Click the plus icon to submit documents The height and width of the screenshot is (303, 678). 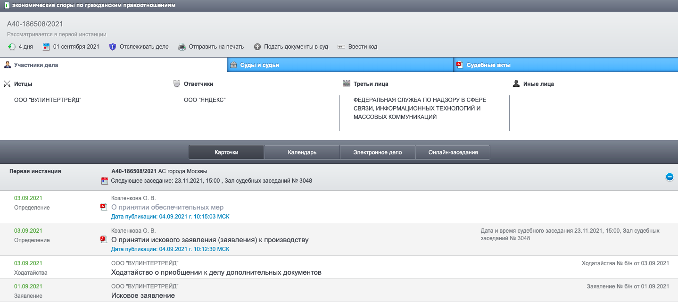(x=257, y=47)
